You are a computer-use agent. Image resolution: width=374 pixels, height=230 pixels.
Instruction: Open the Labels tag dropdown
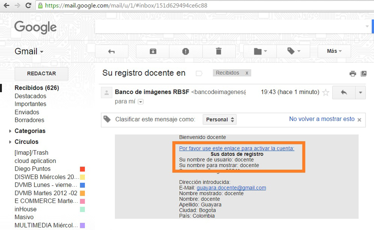[293, 51]
